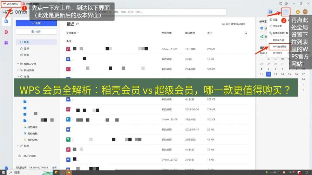Click the row modified 2022-09-15
This screenshot has height=175, width=312.
[157, 129]
